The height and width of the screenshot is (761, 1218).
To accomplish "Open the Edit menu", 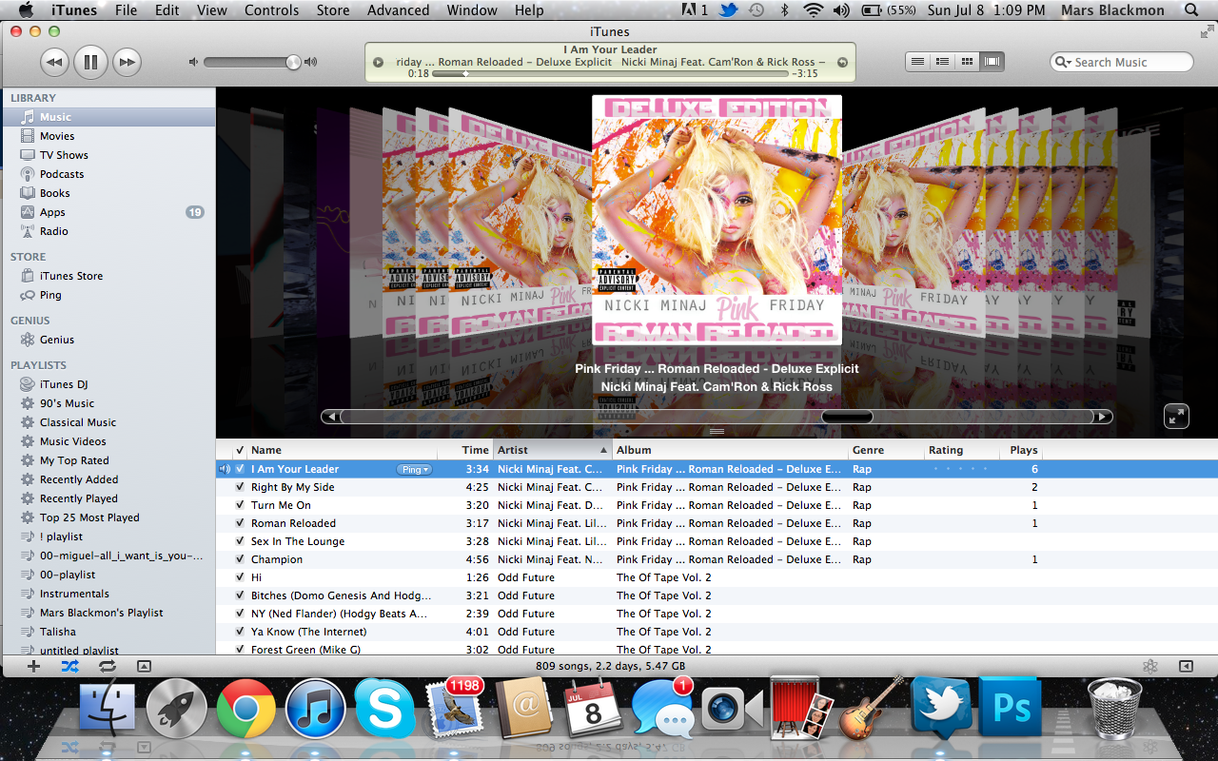I will (167, 10).
